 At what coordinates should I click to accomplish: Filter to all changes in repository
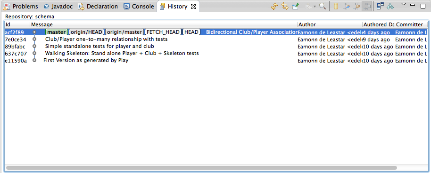pos(336,6)
